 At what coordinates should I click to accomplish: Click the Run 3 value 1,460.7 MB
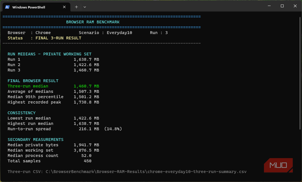pyautogui.click(x=86, y=70)
